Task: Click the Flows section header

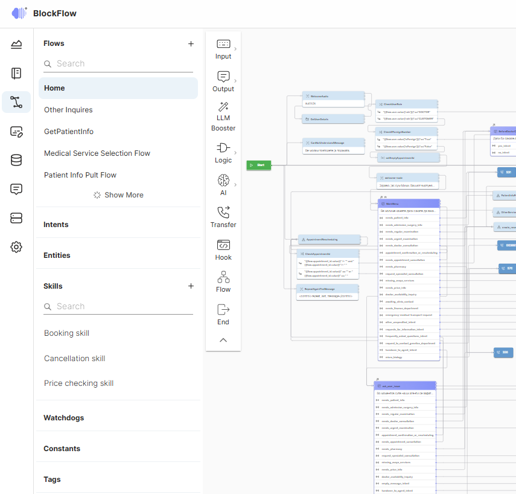Action: pyautogui.click(x=54, y=43)
